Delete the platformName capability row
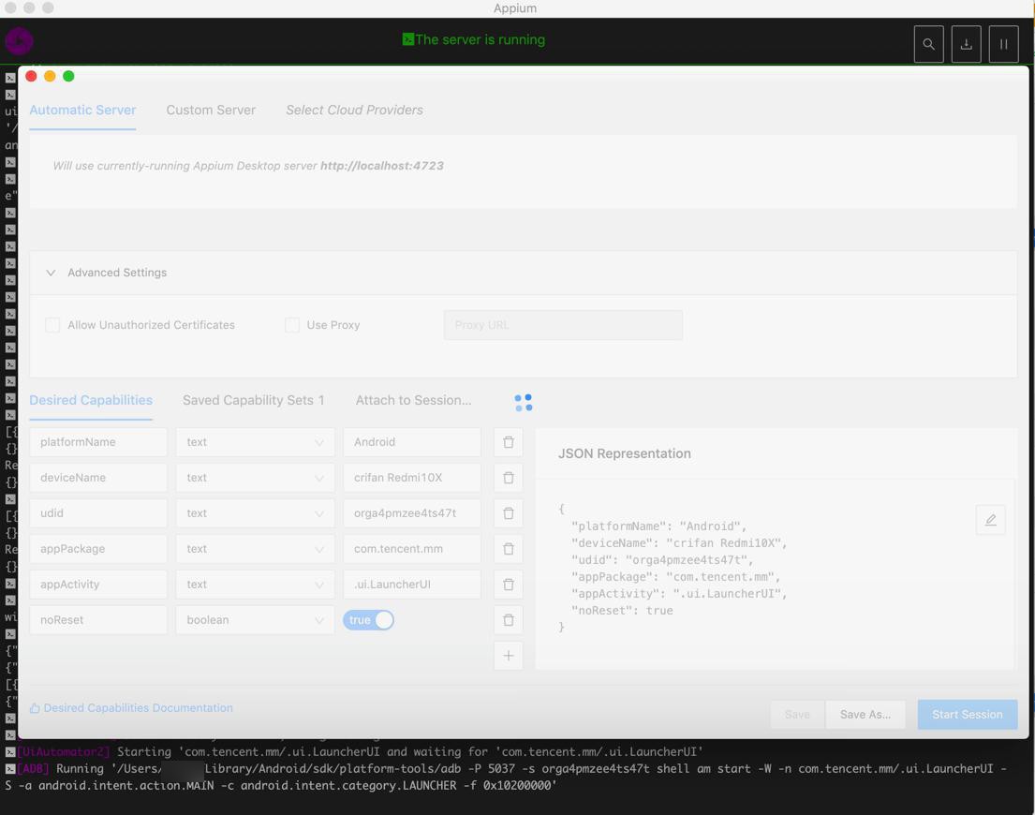The image size is (1035, 815). (509, 442)
